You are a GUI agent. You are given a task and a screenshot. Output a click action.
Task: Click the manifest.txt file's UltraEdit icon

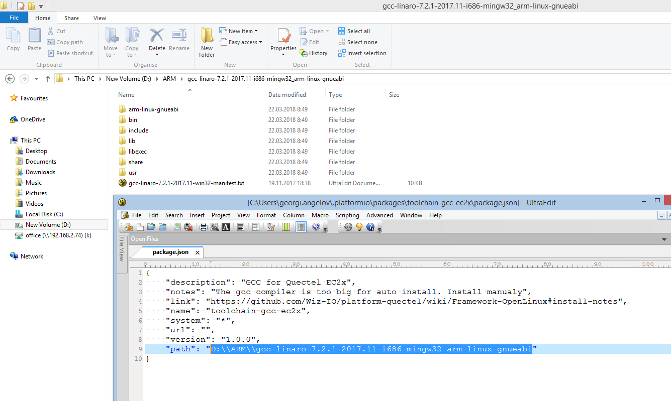point(122,183)
